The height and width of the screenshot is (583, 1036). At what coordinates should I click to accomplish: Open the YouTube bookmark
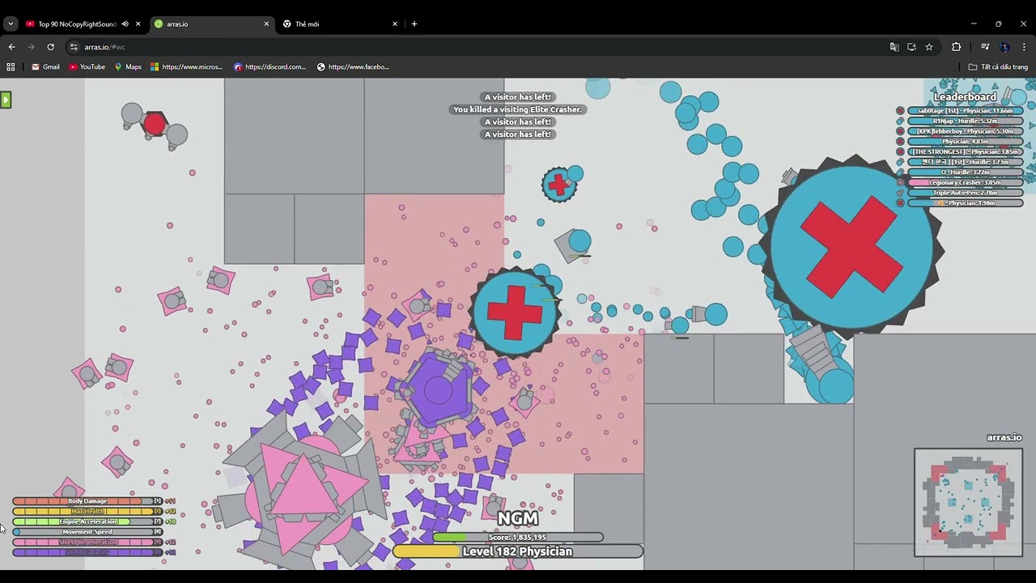[87, 67]
